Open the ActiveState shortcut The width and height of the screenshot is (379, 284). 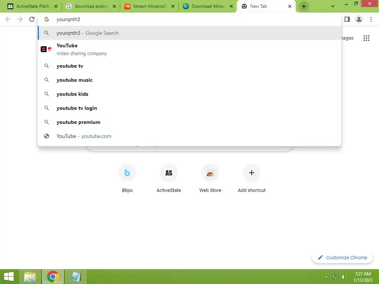pyautogui.click(x=169, y=179)
